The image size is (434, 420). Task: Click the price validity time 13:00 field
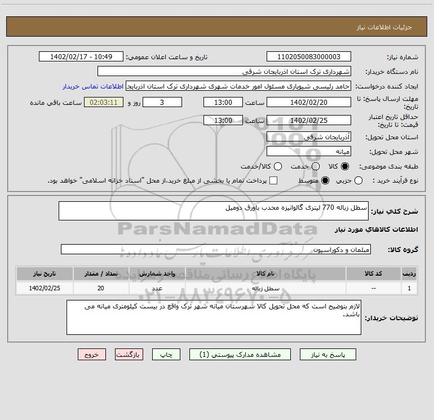[x=223, y=121]
